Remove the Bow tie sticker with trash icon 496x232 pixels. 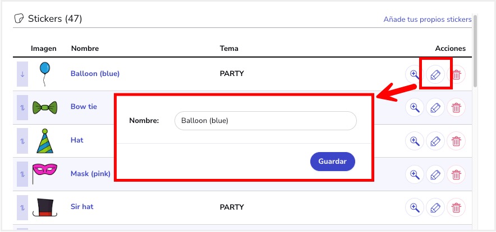pos(456,107)
